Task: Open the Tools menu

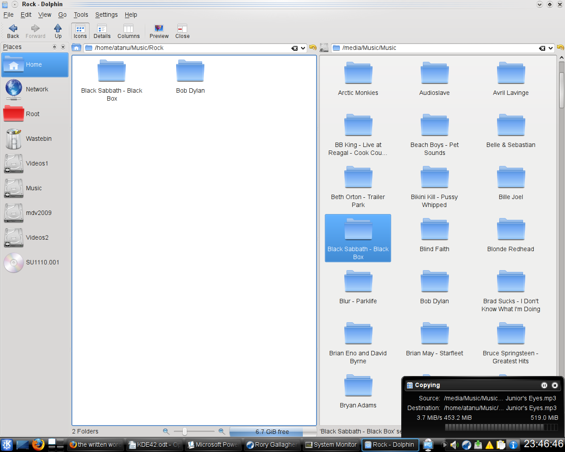Action: coord(81,15)
